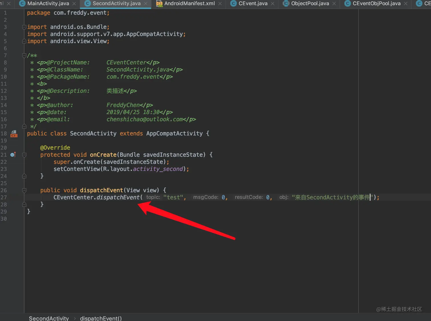
Task: Click the fold end marker closing dispatchEvent
Action: tap(24, 205)
